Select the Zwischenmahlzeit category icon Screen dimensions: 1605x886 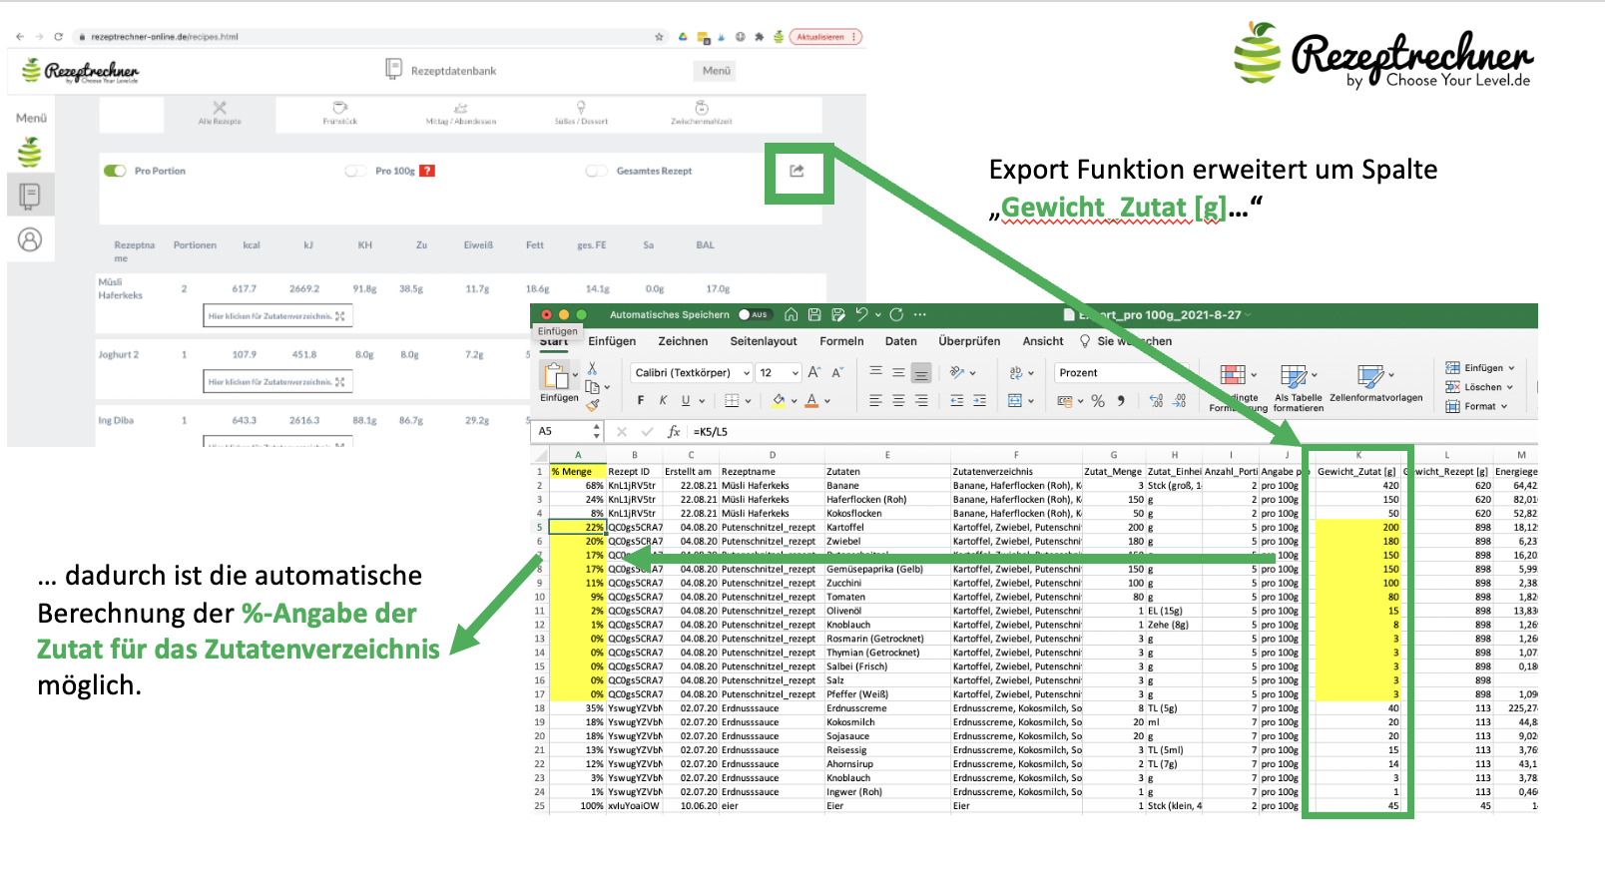[702, 108]
